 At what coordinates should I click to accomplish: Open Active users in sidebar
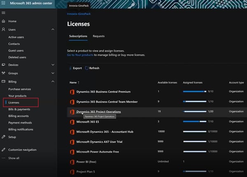[16, 37]
